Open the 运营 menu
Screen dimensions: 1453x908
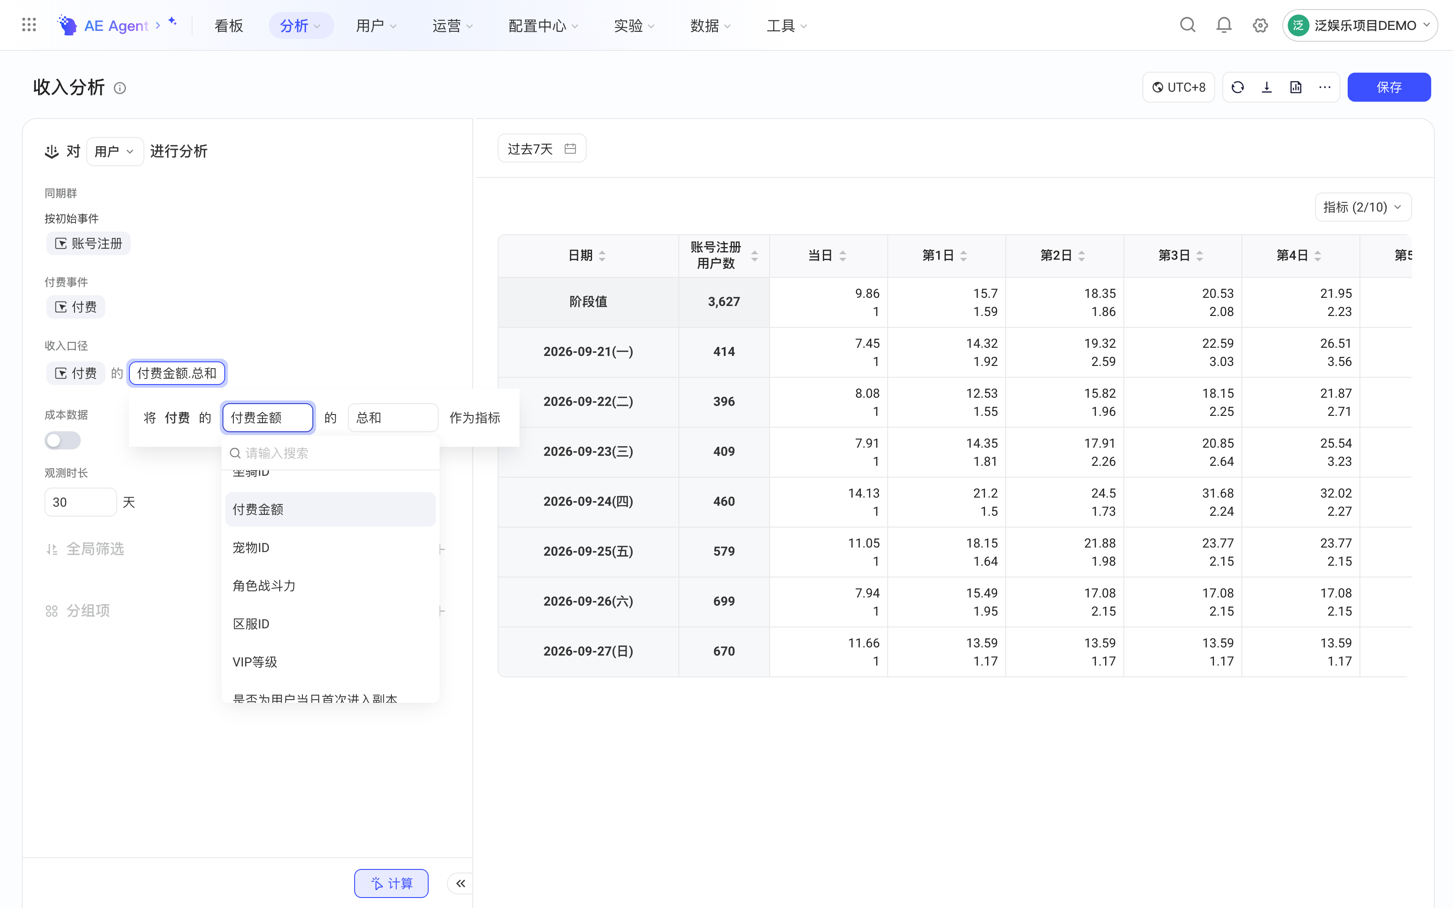pyautogui.click(x=452, y=25)
